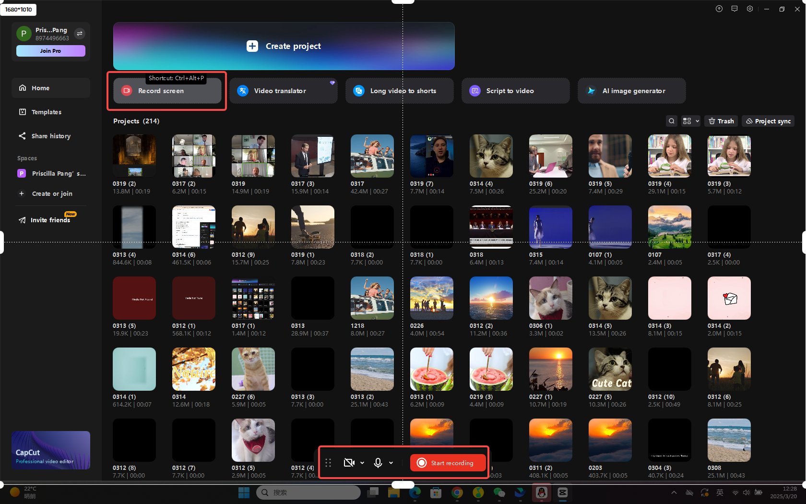Click the Create project banner
The height and width of the screenshot is (504, 806).
click(x=284, y=46)
